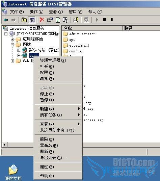The width and height of the screenshot is (160, 181).
Task: Choose 删除(D) from context menu
Action: (58, 139)
